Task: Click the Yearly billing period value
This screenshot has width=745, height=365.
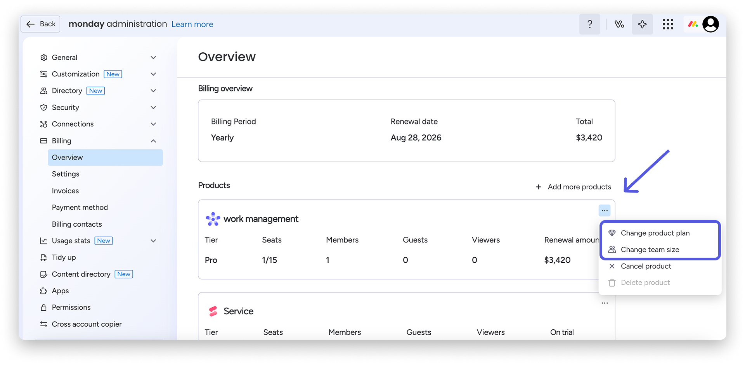Action: click(x=222, y=138)
